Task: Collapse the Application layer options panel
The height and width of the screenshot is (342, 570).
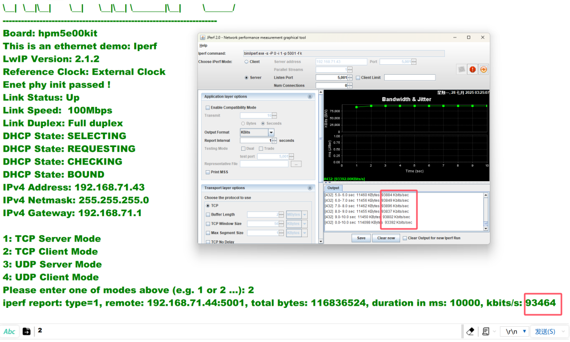Action: click(x=310, y=96)
